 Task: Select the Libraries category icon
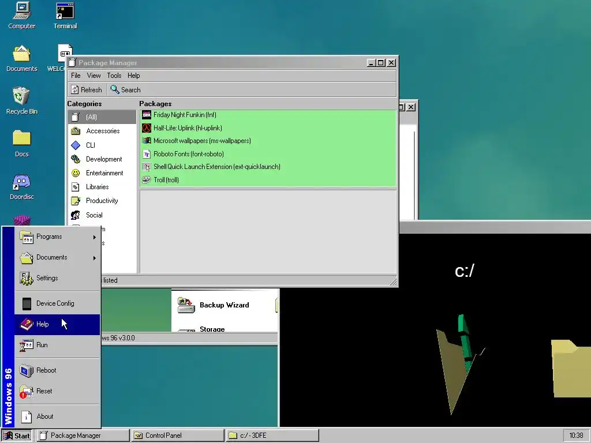point(76,187)
